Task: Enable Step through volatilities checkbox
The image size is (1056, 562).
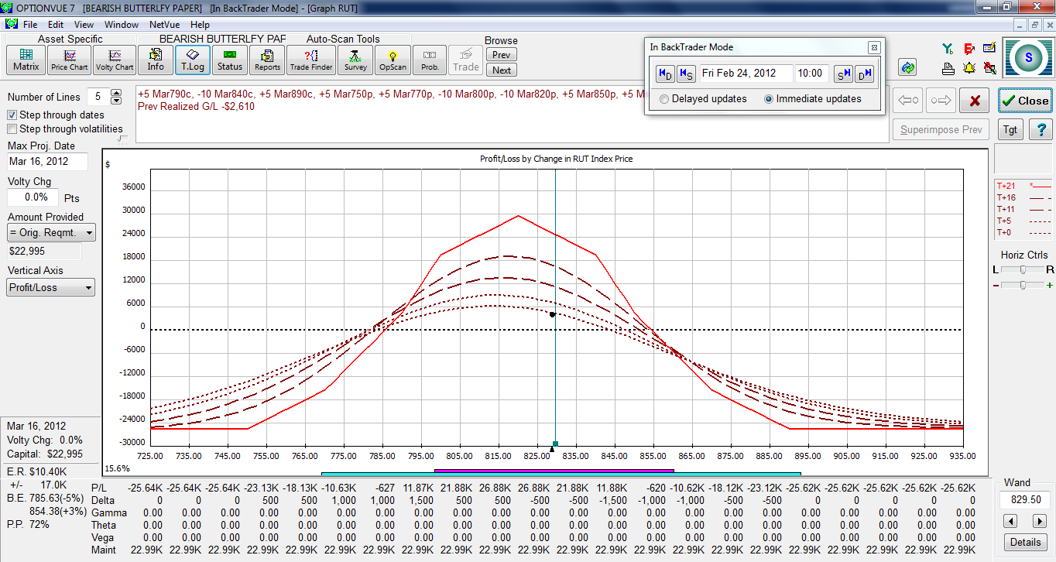Action: click(12, 129)
